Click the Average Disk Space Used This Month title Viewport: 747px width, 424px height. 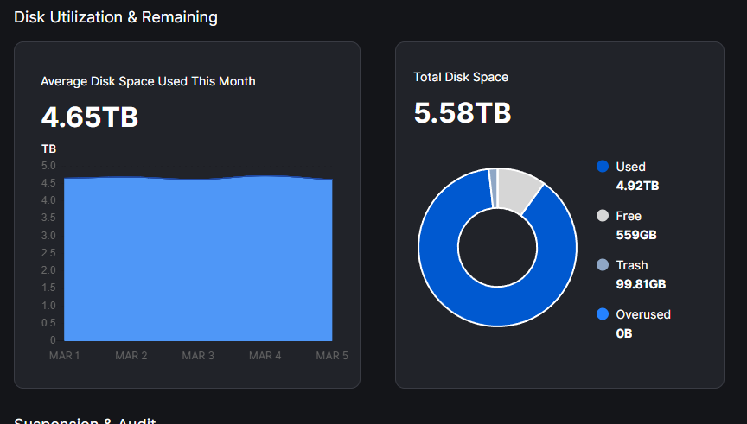tap(148, 81)
